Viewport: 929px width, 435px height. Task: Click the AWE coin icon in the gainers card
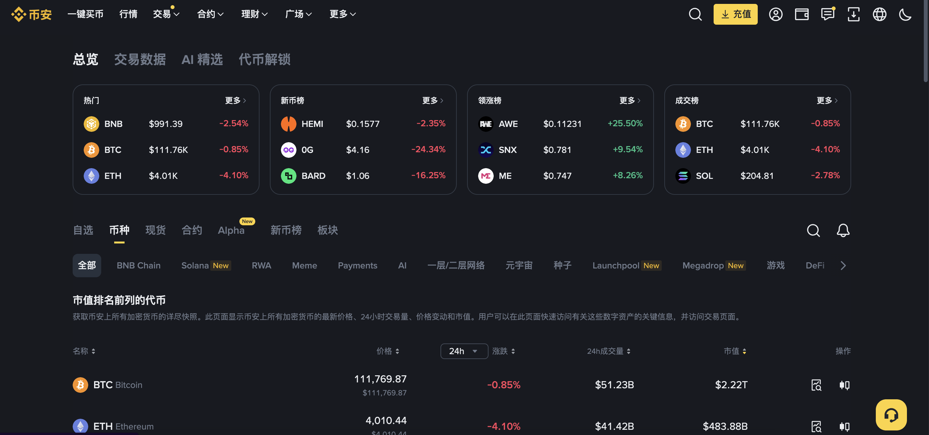point(485,124)
